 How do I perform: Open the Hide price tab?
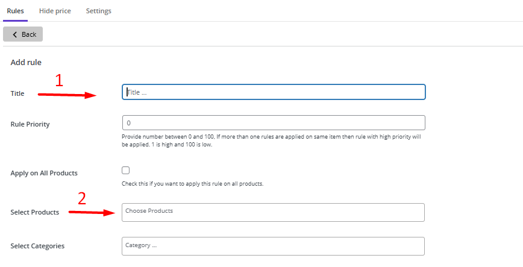pyautogui.click(x=55, y=11)
